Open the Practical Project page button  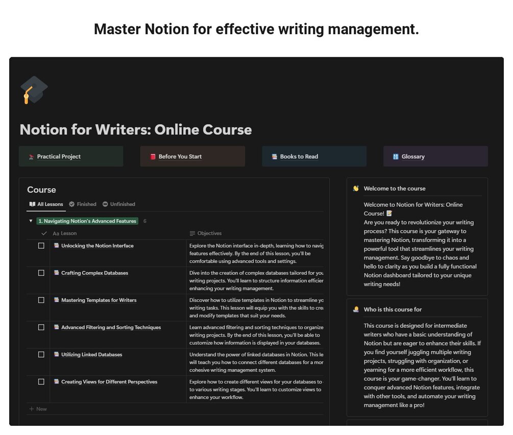71,157
